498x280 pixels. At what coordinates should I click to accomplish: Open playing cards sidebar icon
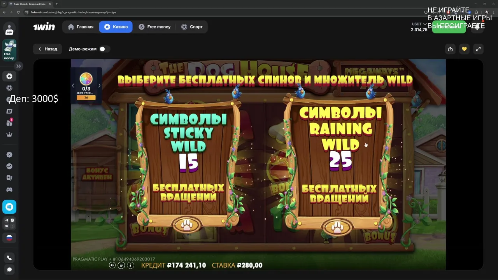(x=9, y=178)
